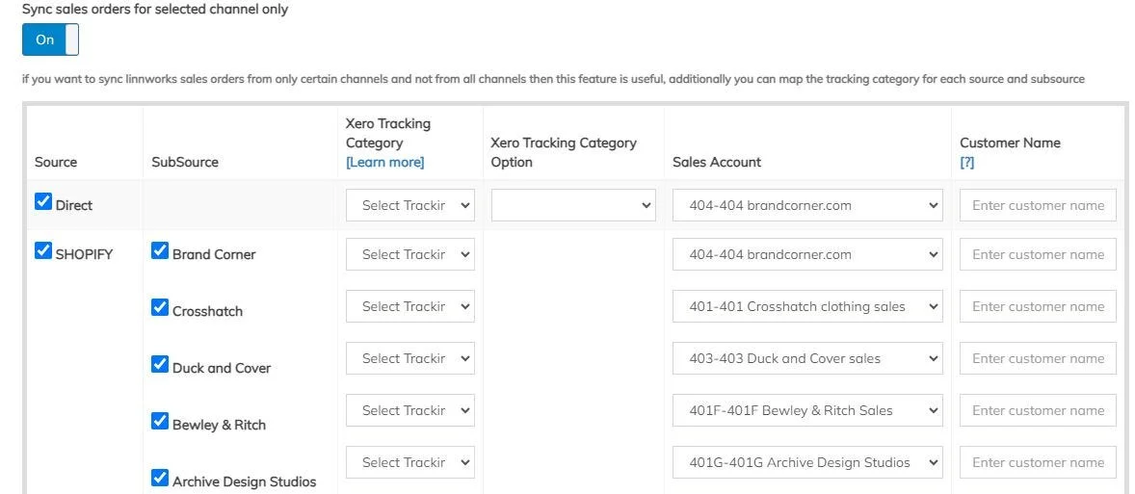Screen dimensions: 1135x494
Task: Open the Sales Account dropdown for Direct
Action: click(x=807, y=205)
